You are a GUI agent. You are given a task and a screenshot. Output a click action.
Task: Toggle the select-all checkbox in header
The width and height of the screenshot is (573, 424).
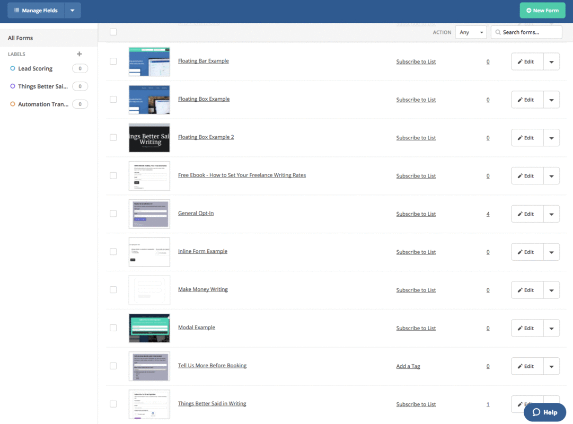tap(113, 32)
